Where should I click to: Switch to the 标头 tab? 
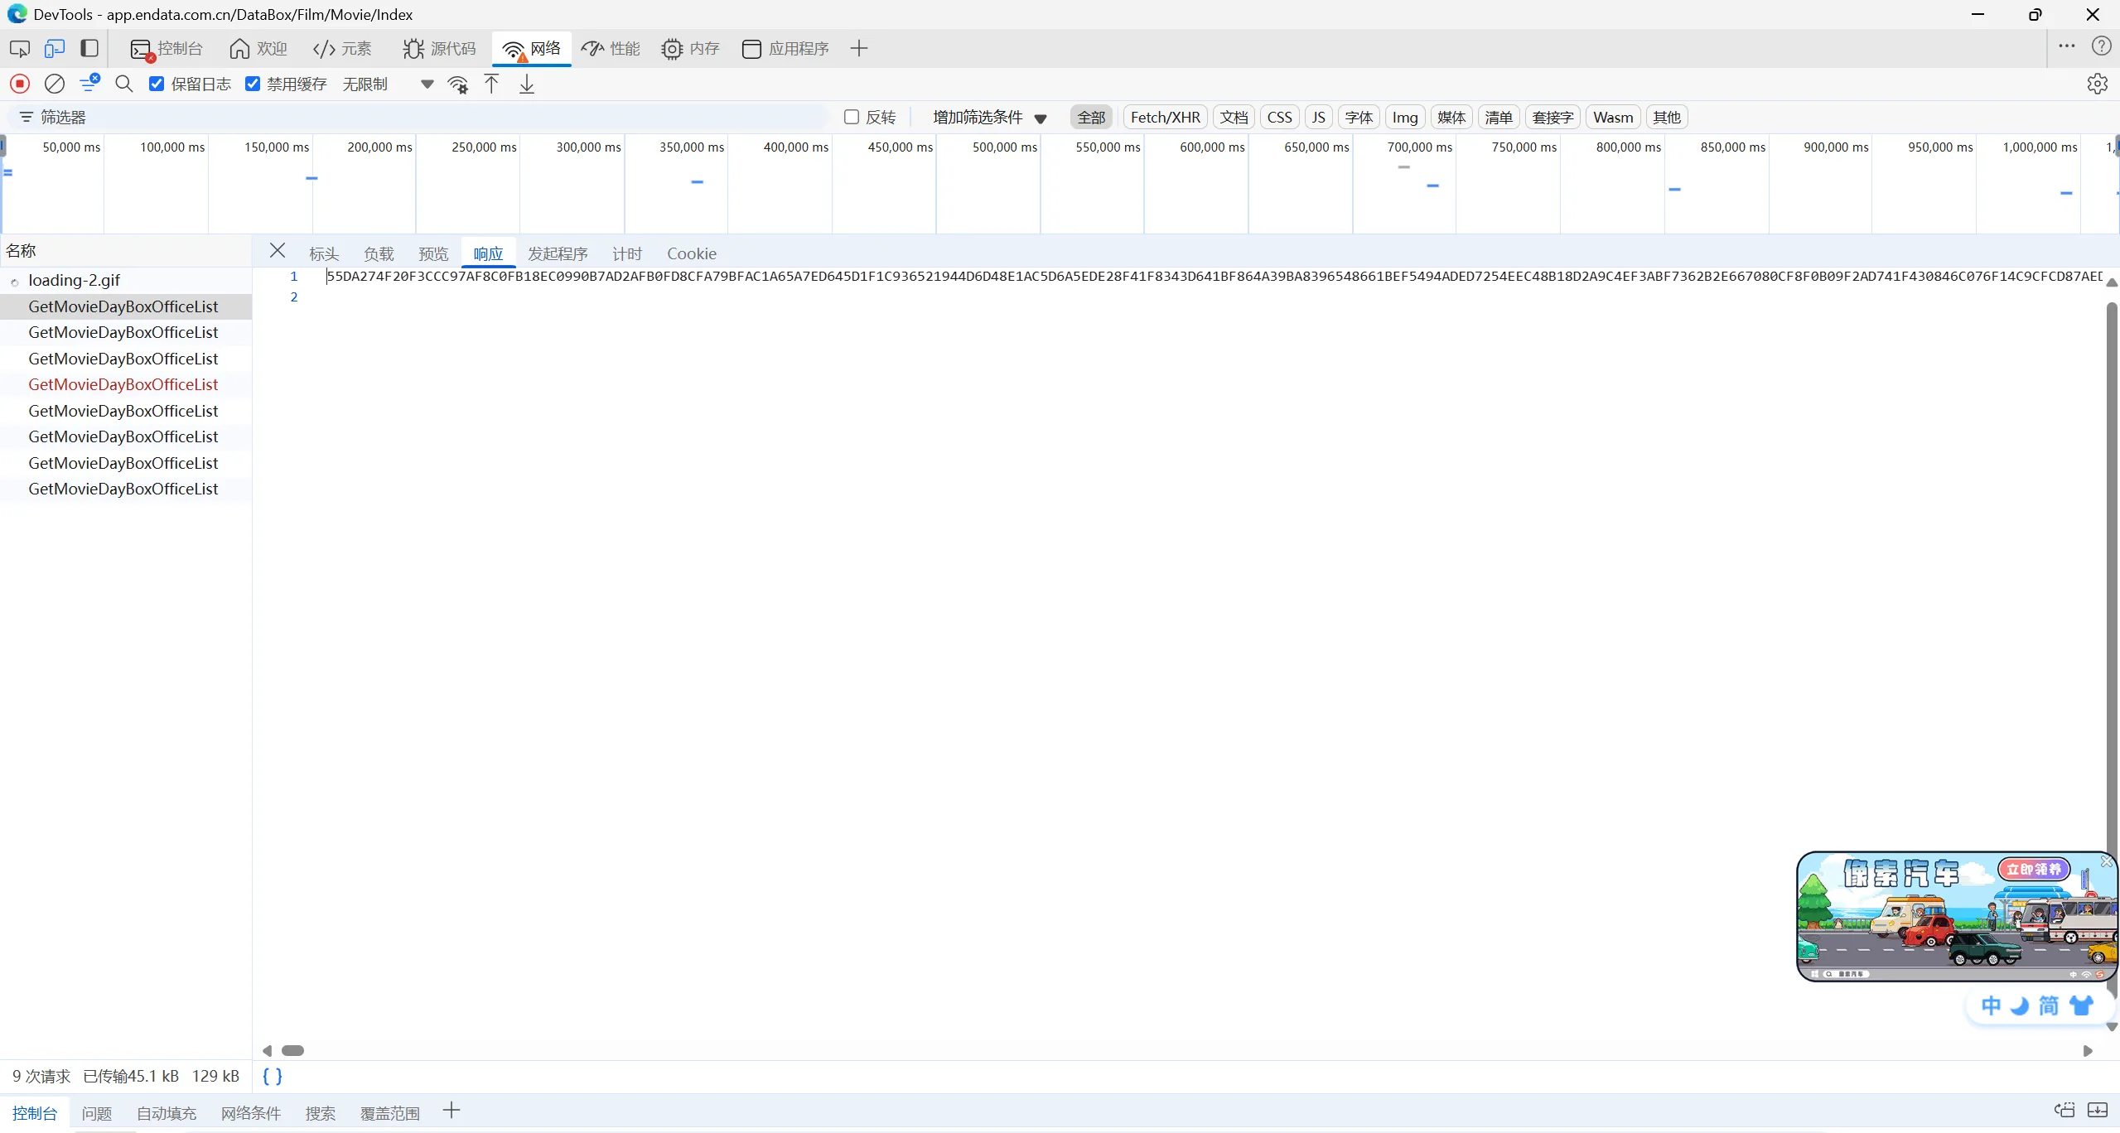[324, 253]
